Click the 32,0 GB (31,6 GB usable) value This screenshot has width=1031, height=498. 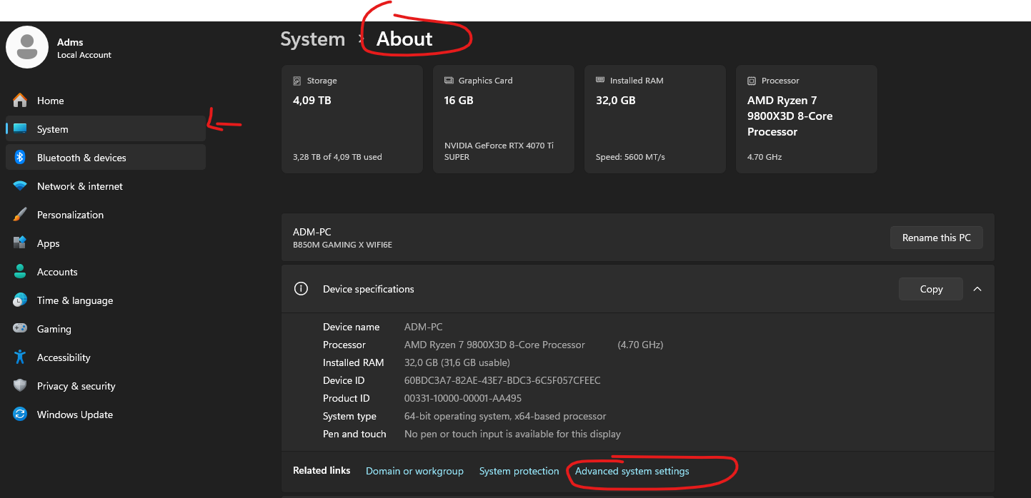tap(457, 362)
